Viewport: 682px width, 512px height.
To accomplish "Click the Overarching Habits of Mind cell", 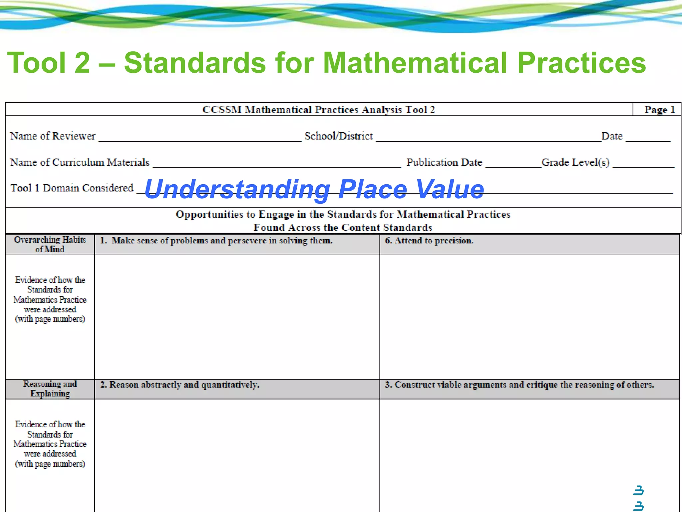I will 50,244.
